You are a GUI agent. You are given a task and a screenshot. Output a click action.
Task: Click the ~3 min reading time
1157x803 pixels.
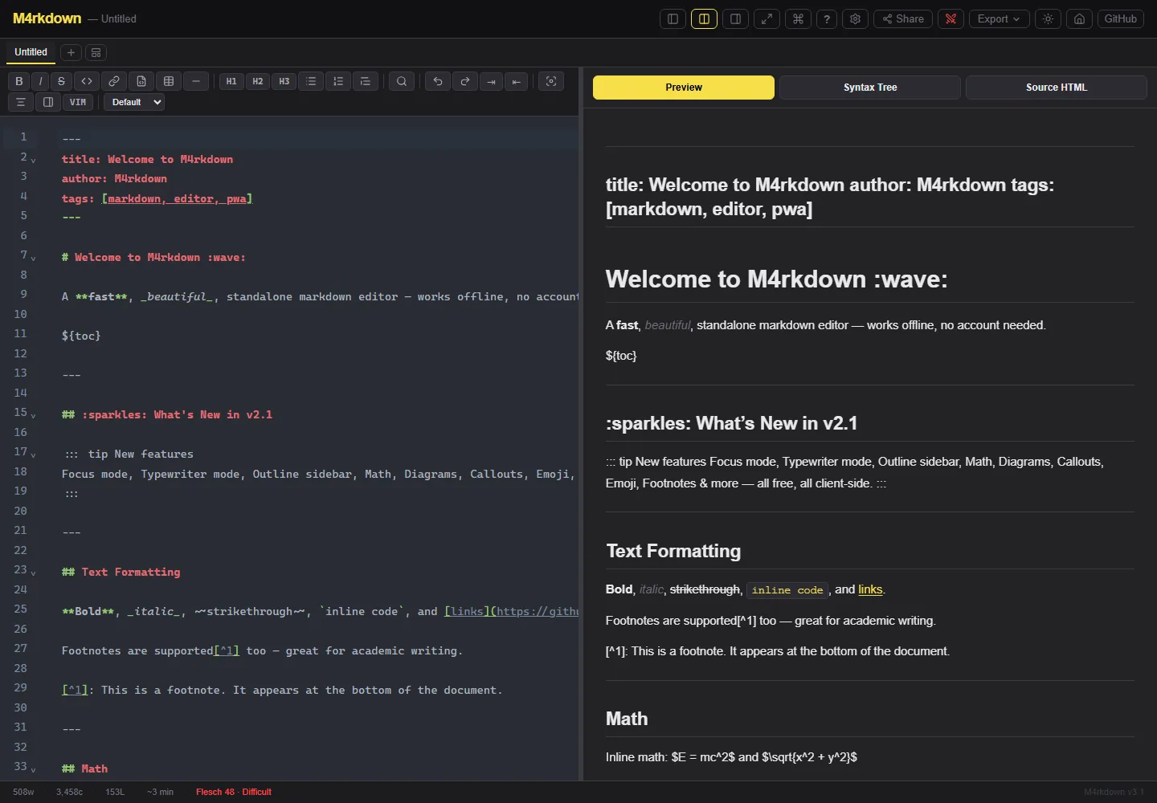(160, 792)
